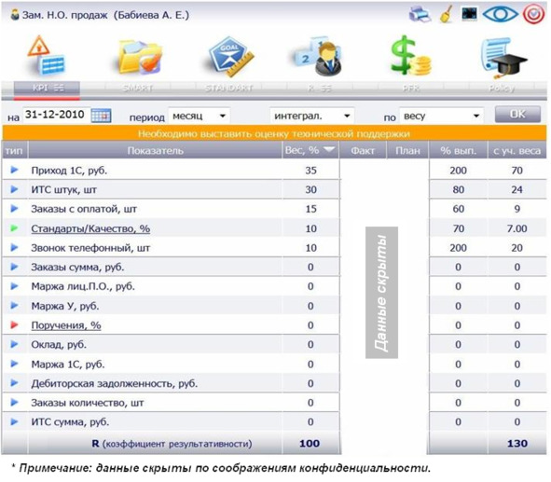Click the printer icon in header
The width and height of the screenshot is (551, 482).
tap(420, 15)
